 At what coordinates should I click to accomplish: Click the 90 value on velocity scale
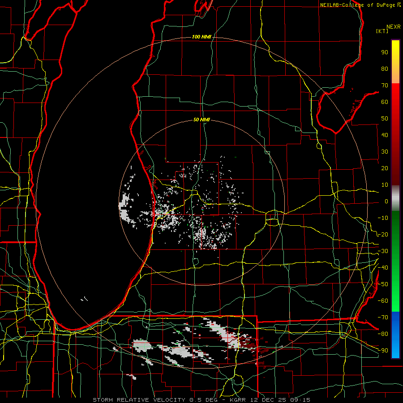tap(385, 52)
